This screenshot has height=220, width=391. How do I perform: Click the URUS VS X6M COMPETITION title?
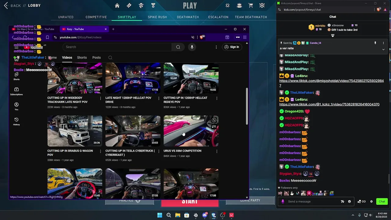(x=182, y=151)
